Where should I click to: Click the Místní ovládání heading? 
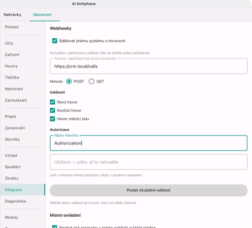pyautogui.click(x=65, y=215)
